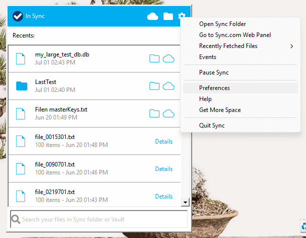306x238 pixels.
Task: Click file icon beside file_0090701.txt
Action: tap(21, 168)
